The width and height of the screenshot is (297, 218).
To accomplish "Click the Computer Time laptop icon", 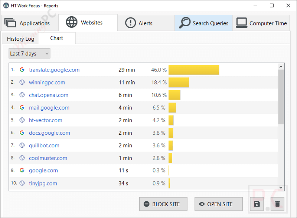I will pyautogui.click(x=242, y=23).
